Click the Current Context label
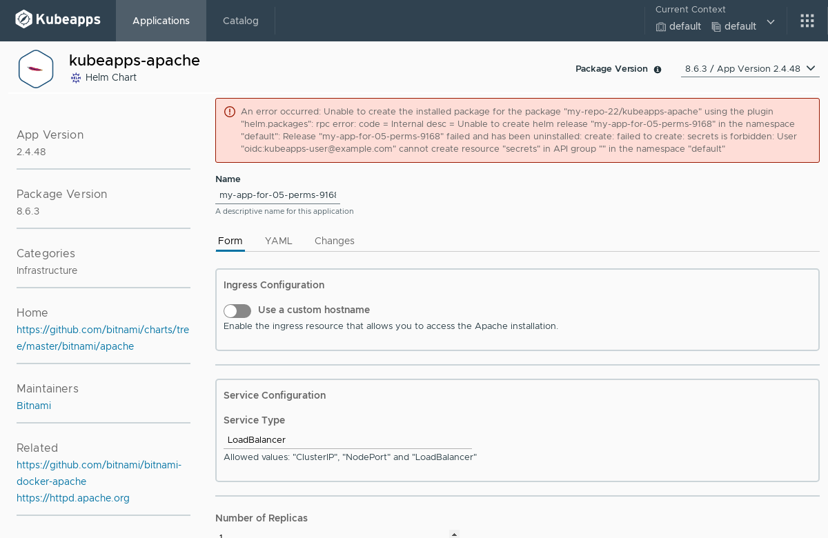This screenshot has height=538, width=828. click(x=691, y=10)
